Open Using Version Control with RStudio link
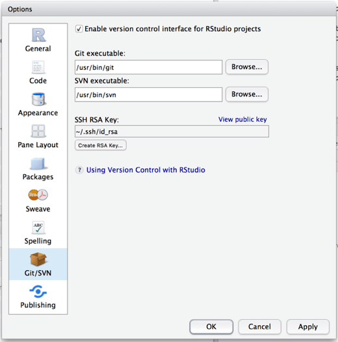 click(146, 170)
